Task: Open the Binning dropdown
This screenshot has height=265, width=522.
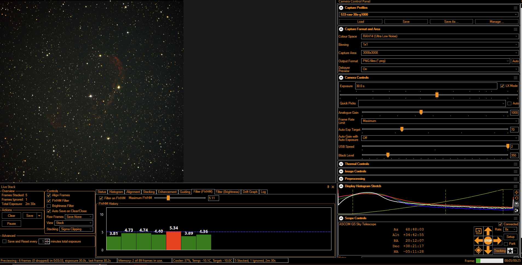Action: pos(440,44)
